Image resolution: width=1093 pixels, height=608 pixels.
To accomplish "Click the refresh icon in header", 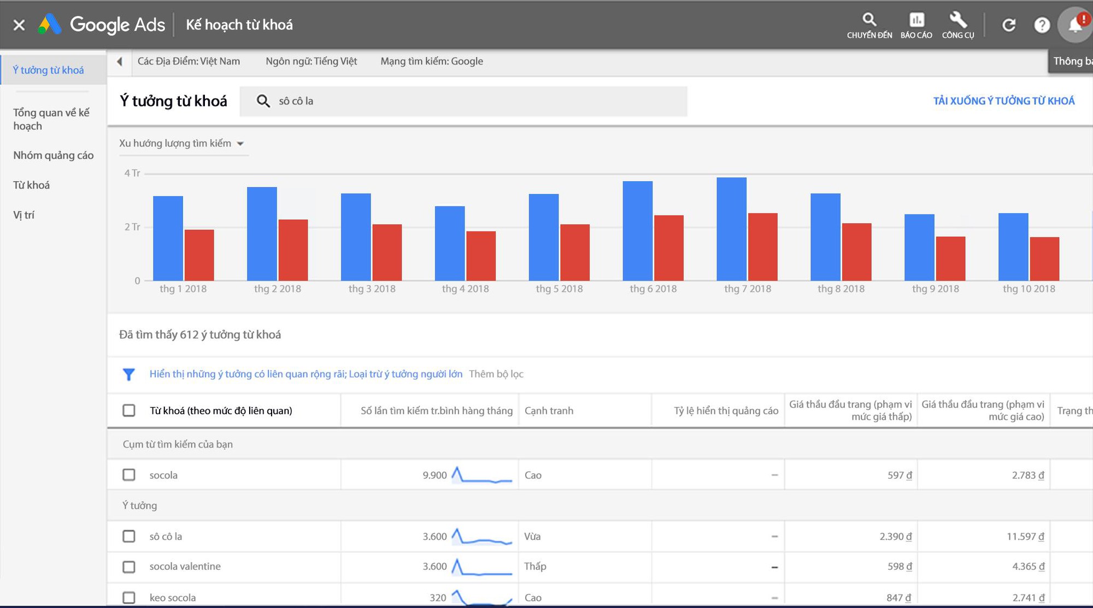I will (x=1009, y=25).
